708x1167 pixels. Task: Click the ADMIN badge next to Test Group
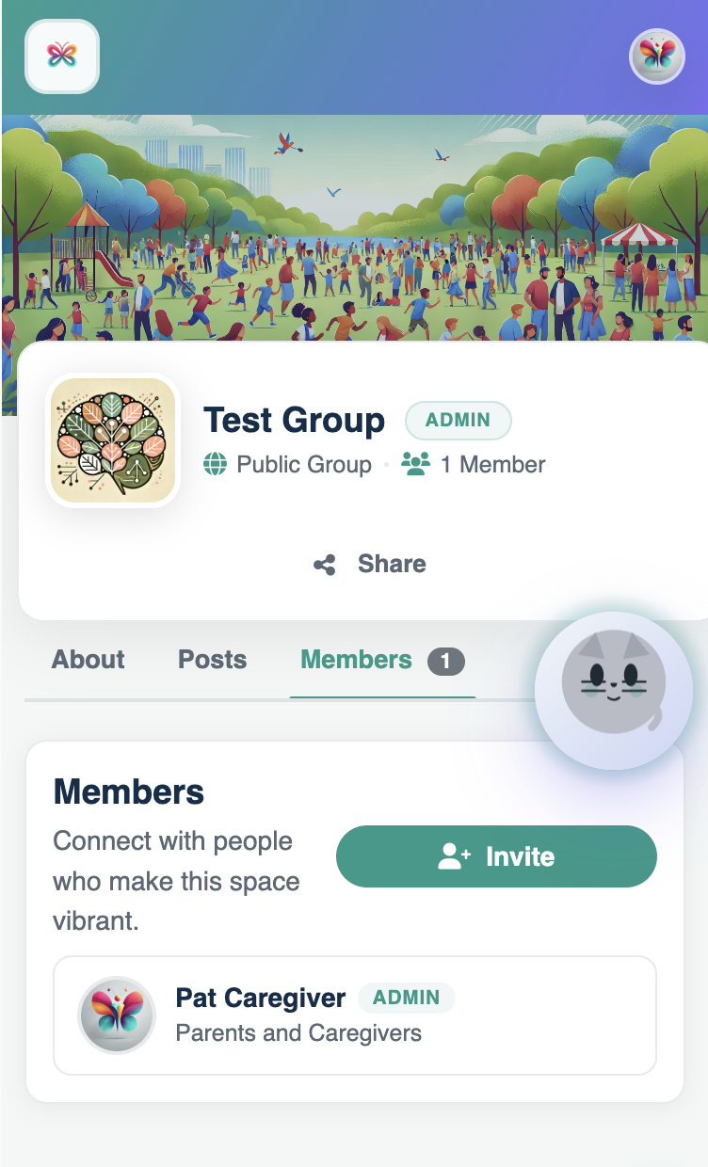(x=459, y=421)
